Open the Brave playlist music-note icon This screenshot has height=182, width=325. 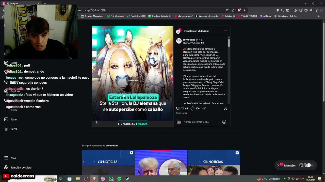pos(296,10)
